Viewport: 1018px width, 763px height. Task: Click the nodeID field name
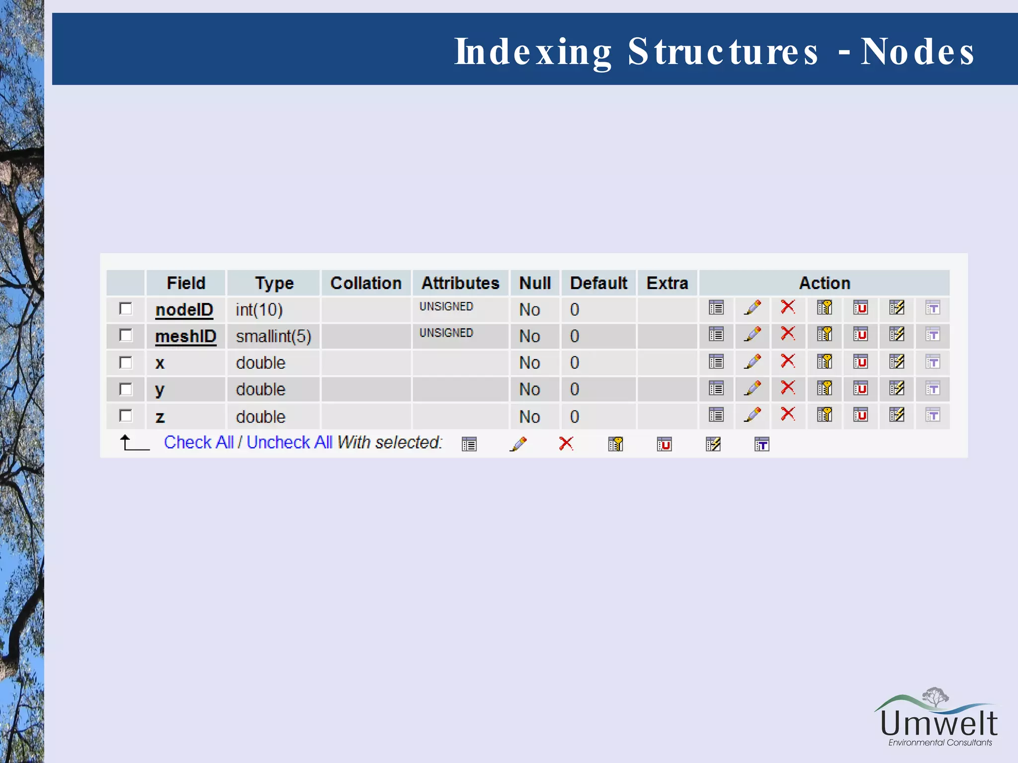click(184, 310)
